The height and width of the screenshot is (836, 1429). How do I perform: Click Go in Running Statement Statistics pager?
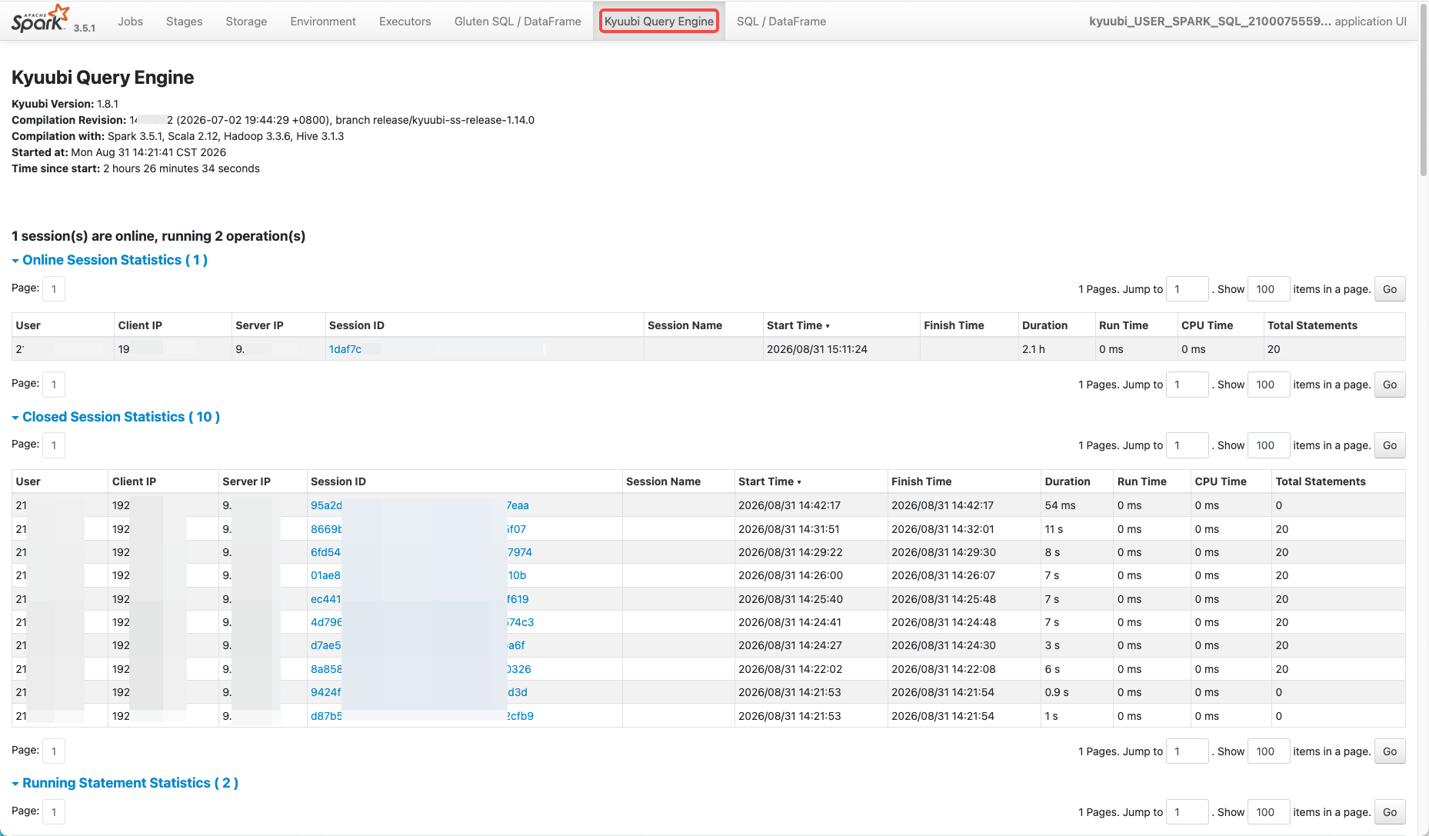[x=1390, y=812]
